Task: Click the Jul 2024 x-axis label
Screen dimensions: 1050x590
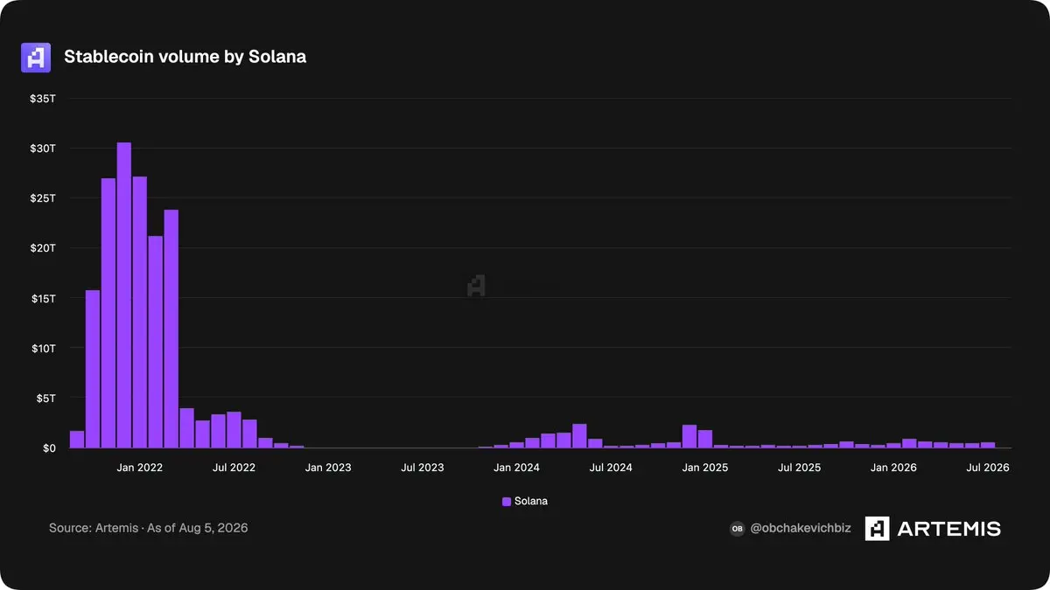Action: pos(611,468)
